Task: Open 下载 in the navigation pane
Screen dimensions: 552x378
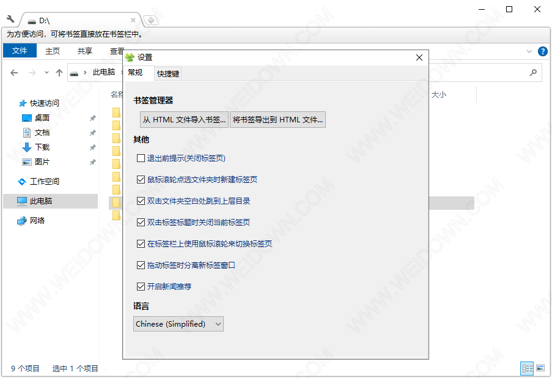Action: (x=42, y=147)
